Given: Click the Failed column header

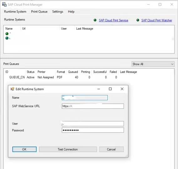Looking at the screenshot, I should pyautogui.click(x=113, y=72).
